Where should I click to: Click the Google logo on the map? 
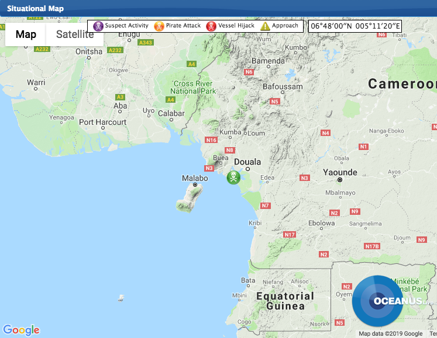(21, 330)
